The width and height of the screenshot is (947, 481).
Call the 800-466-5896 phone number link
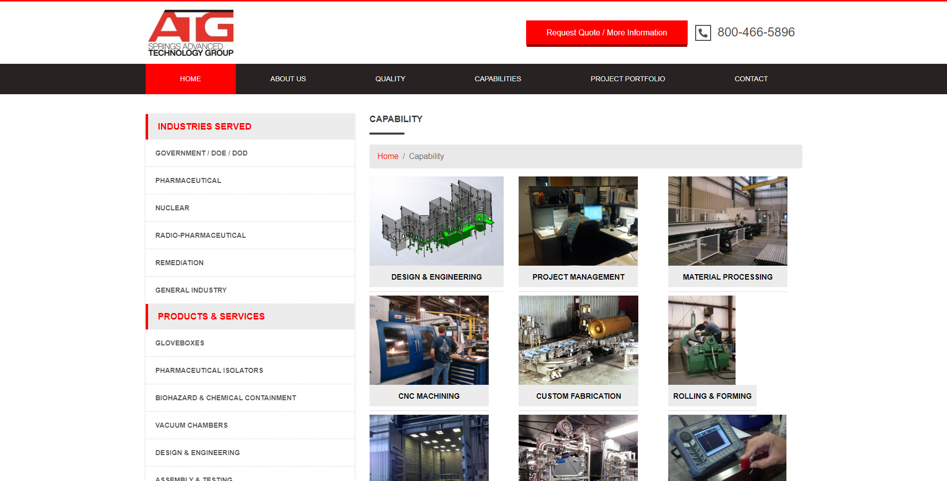click(x=756, y=32)
